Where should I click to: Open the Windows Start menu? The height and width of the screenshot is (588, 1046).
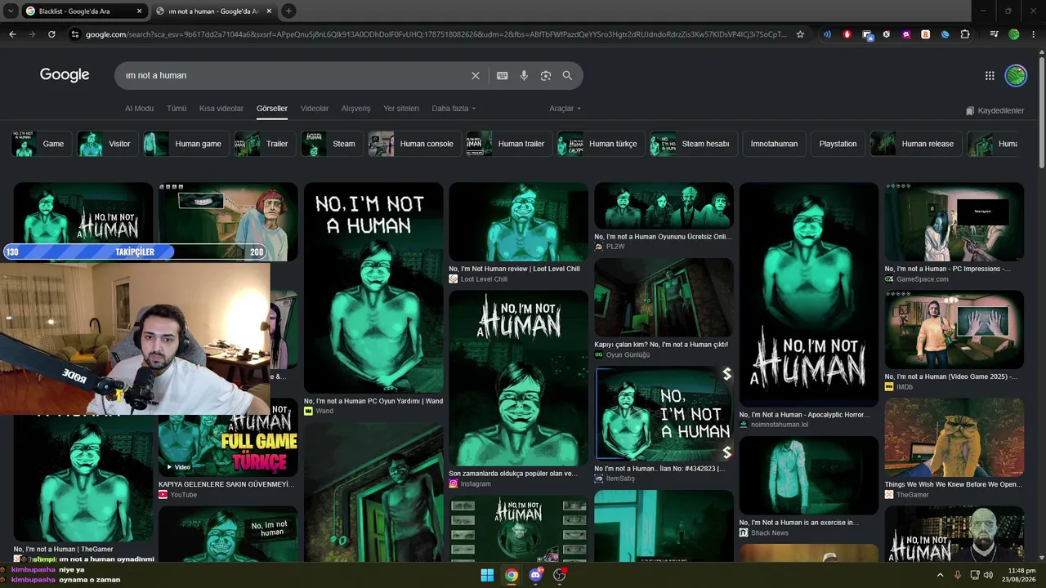(487, 575)
